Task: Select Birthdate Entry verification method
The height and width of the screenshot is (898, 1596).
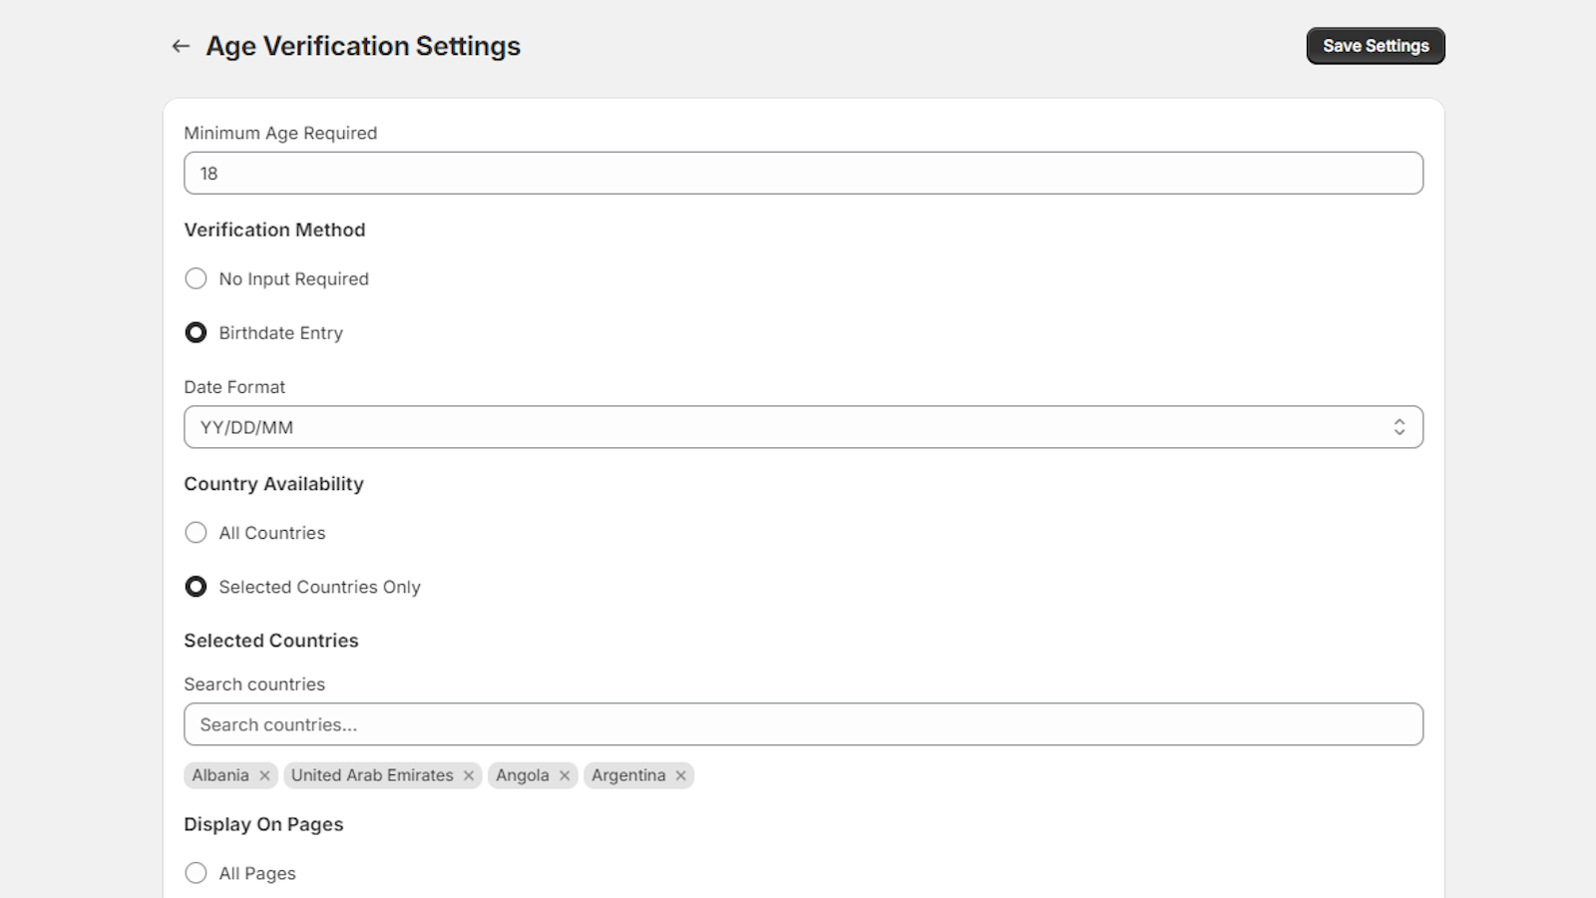Action: tap(196, 332)
